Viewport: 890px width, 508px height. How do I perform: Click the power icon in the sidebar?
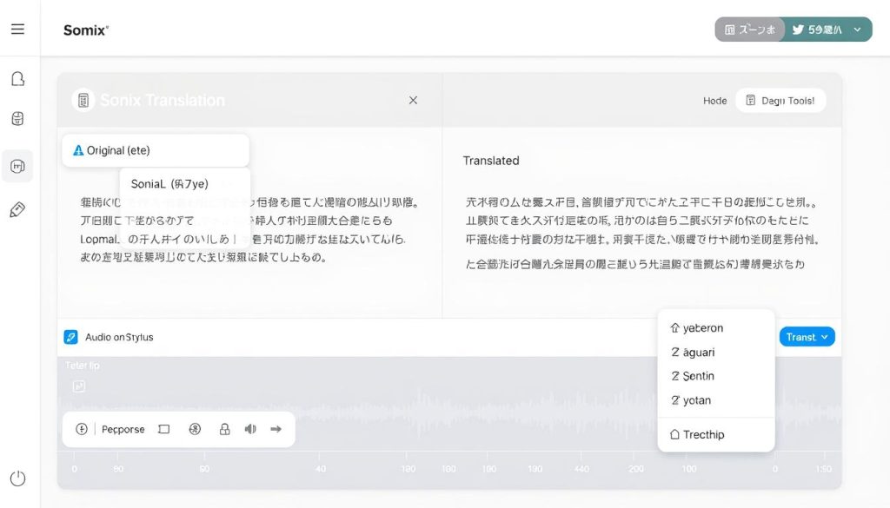(17, 478)
